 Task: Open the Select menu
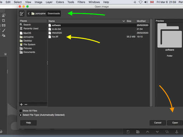click(x=18, y=2)
